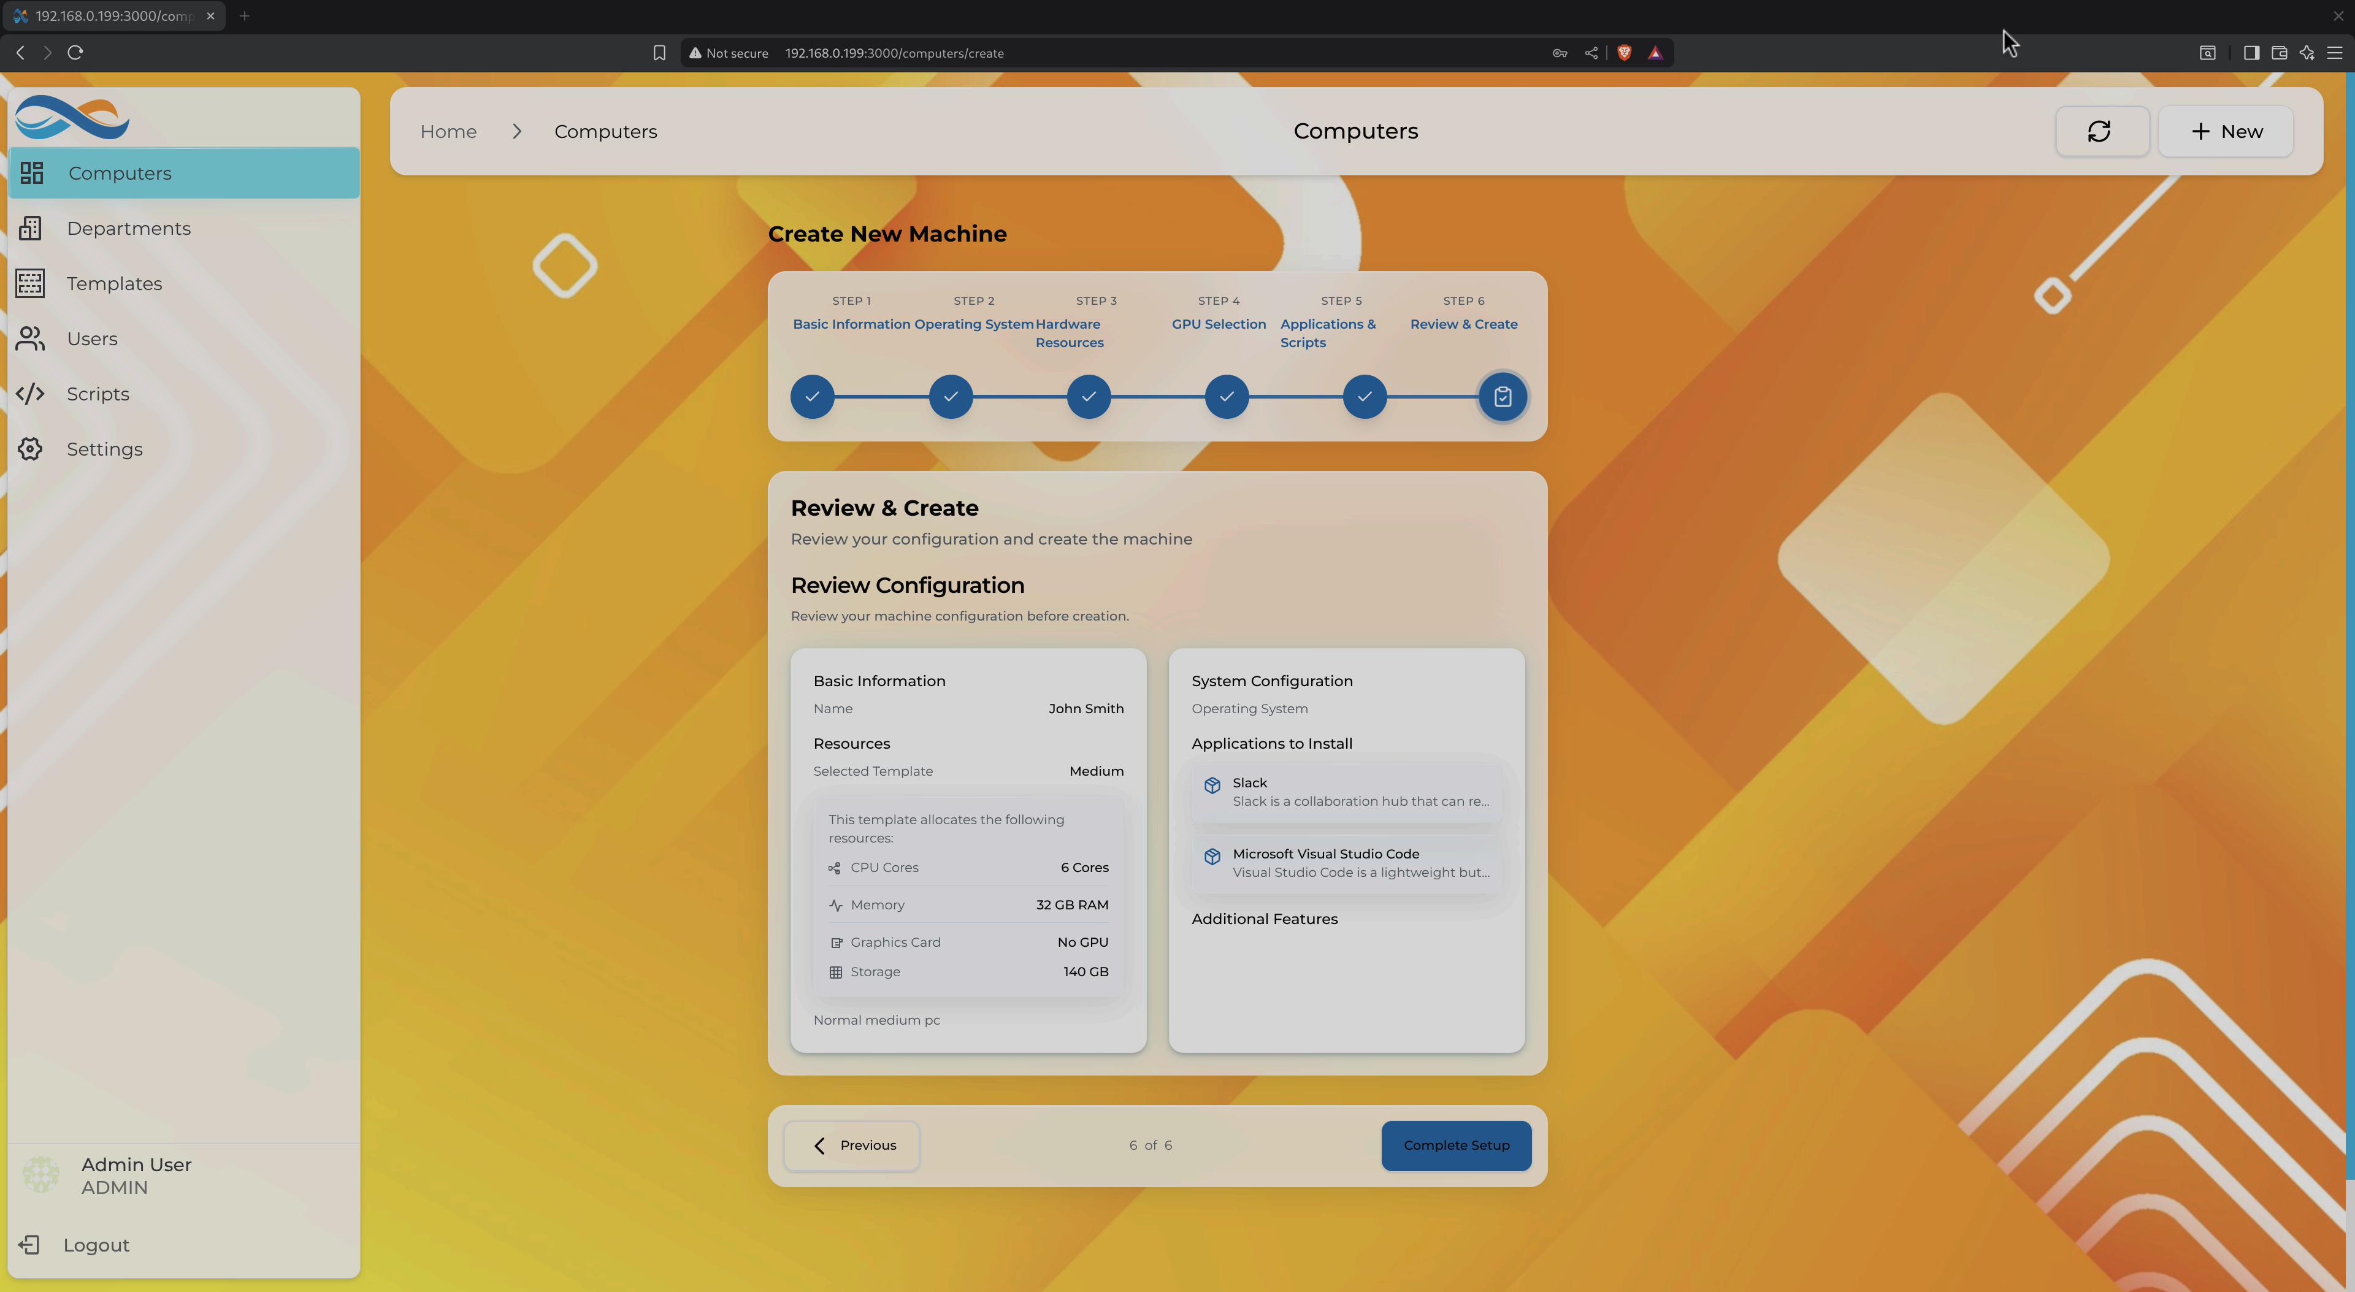Open Templates using its sidebar icon
The image size is (2355, 1292).
point(31,283)
